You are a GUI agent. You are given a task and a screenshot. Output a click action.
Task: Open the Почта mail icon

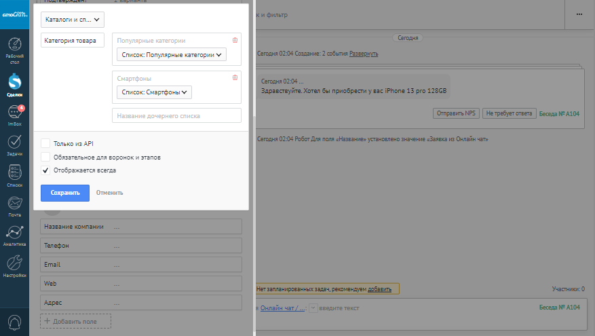tap(14, 205)
